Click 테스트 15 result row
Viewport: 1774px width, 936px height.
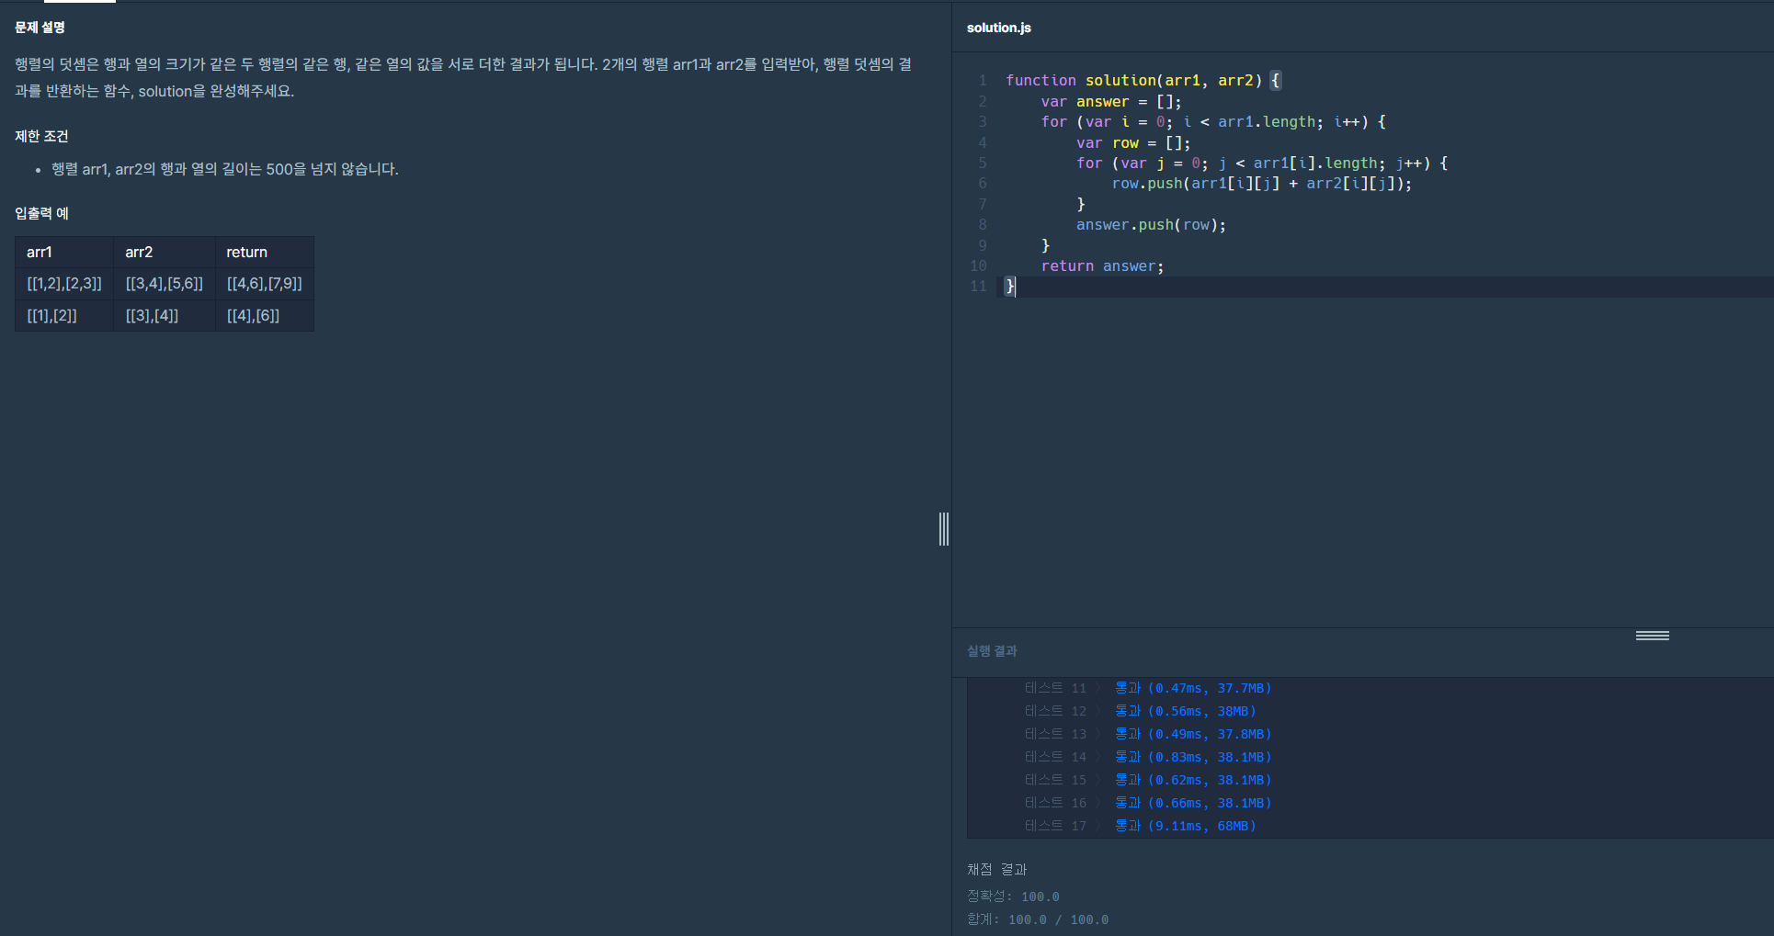point(1148,780)
